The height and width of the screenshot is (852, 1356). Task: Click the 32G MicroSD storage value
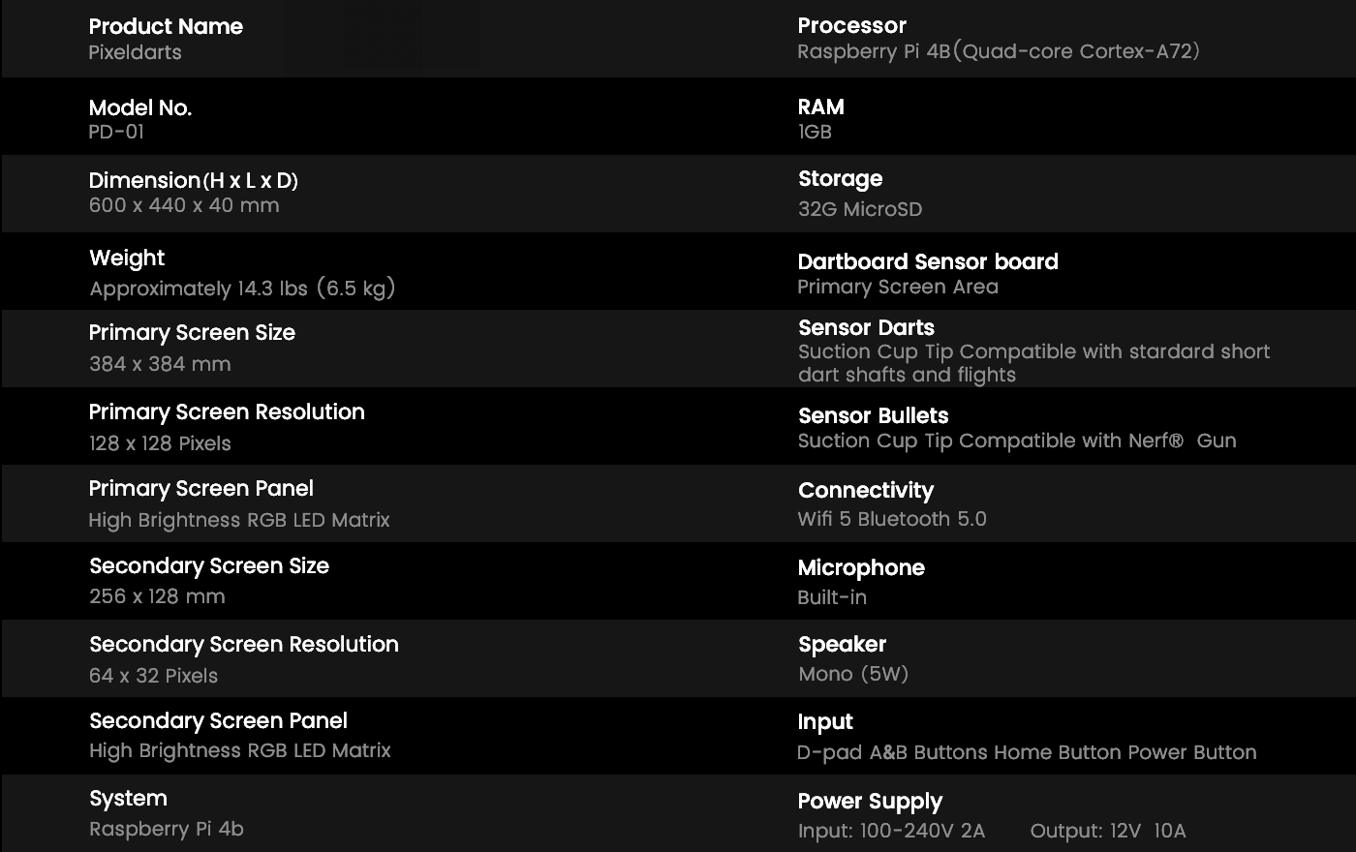[x=860, y=209]
